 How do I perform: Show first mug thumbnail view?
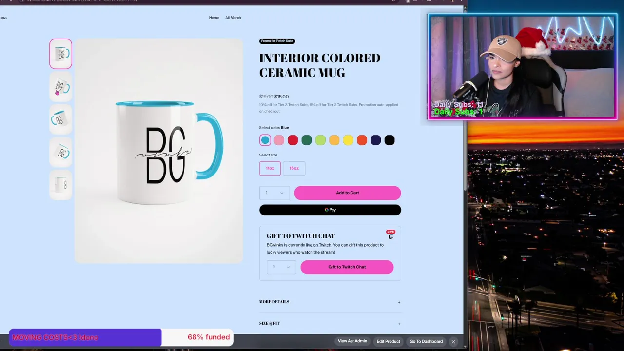coord(60,54)
